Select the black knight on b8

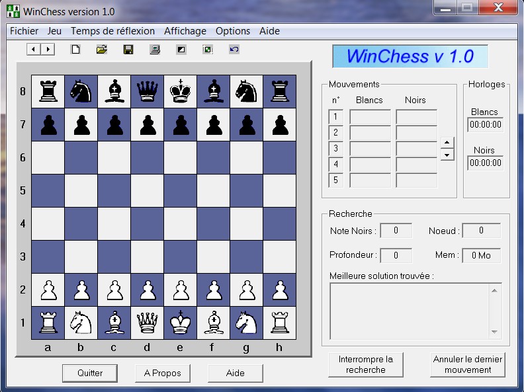coord(81,91)
